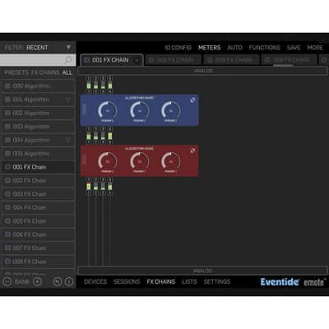The height and width of the screenshot is (329, 329).
Task: Click the bottom ANALOG output bar
Action: 203,271
